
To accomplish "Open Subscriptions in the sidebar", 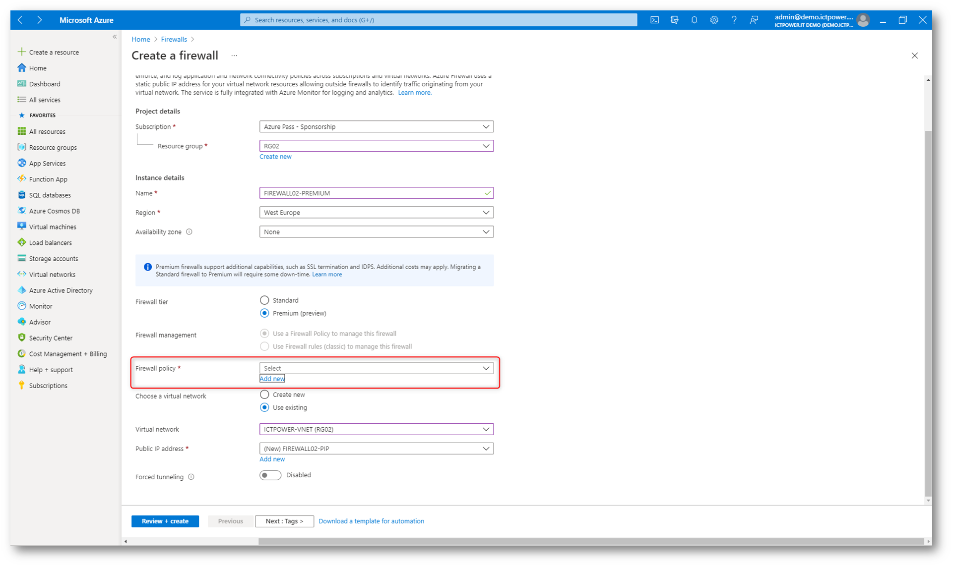I will 48,386.
